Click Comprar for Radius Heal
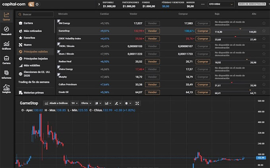 click(203, 62)
